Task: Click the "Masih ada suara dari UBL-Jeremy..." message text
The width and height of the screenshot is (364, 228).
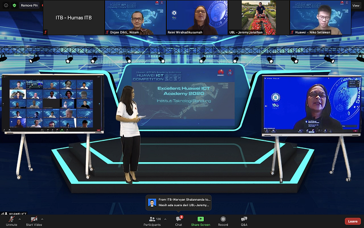Action: pos(184,205)
